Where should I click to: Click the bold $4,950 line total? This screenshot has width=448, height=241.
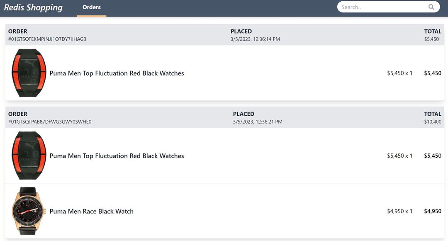pyautogui.click(x=433, y=211)
